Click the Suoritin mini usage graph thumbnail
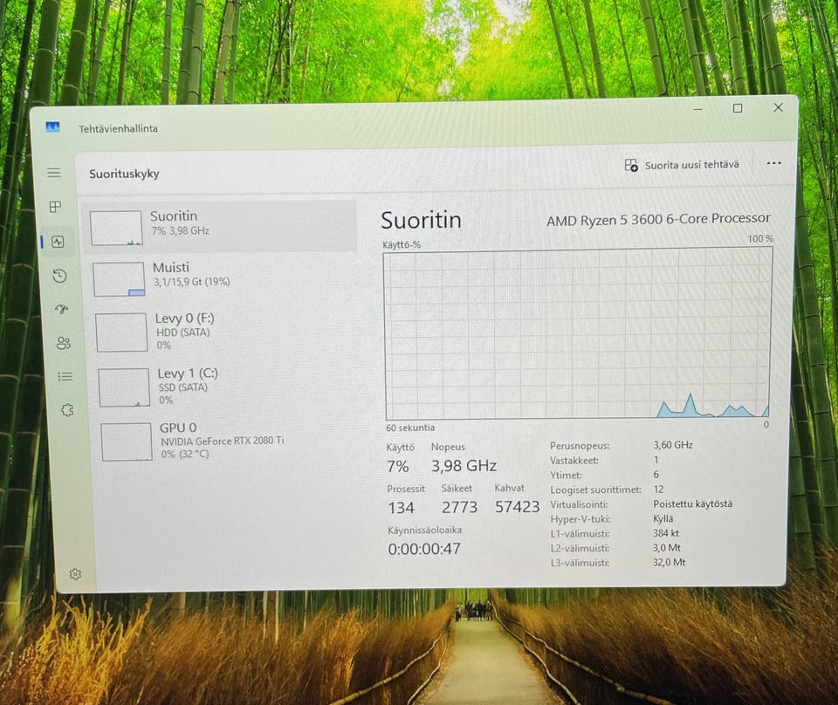The image size is (838, 705). 116,228
